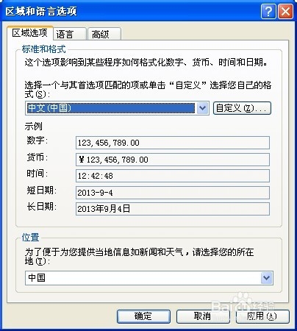297x331 pixels.
Task: Close the 区域和语言选项 dialog
Action: [285, 11]
